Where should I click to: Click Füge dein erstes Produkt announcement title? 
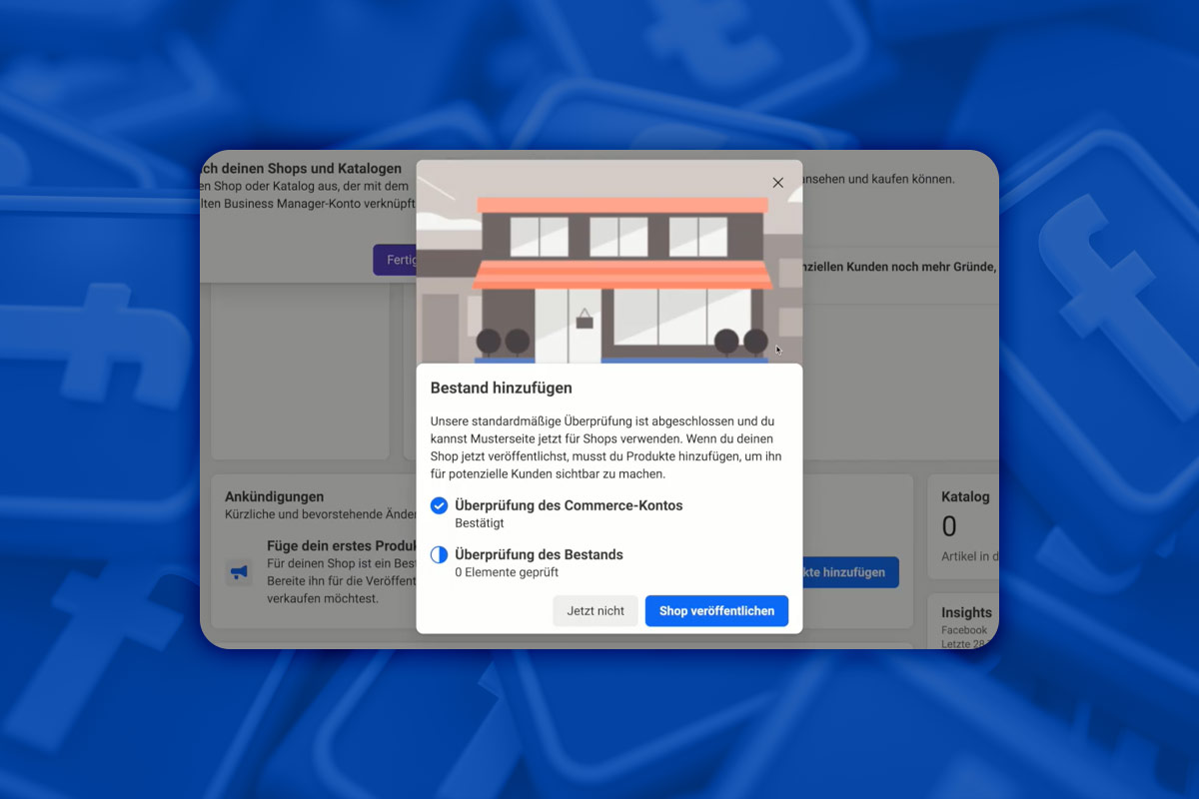tap(342, 546)
